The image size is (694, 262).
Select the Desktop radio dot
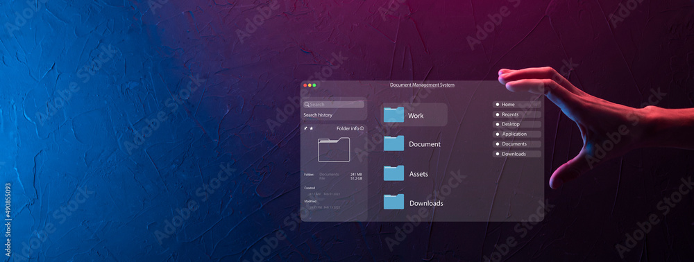tap(497, 124)
